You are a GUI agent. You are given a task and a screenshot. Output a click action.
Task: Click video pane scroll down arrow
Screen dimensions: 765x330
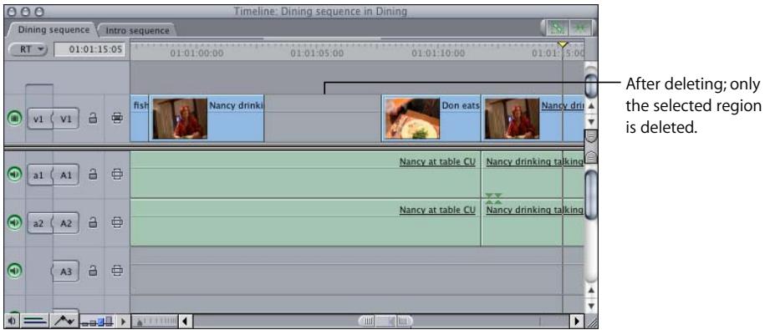591,121
